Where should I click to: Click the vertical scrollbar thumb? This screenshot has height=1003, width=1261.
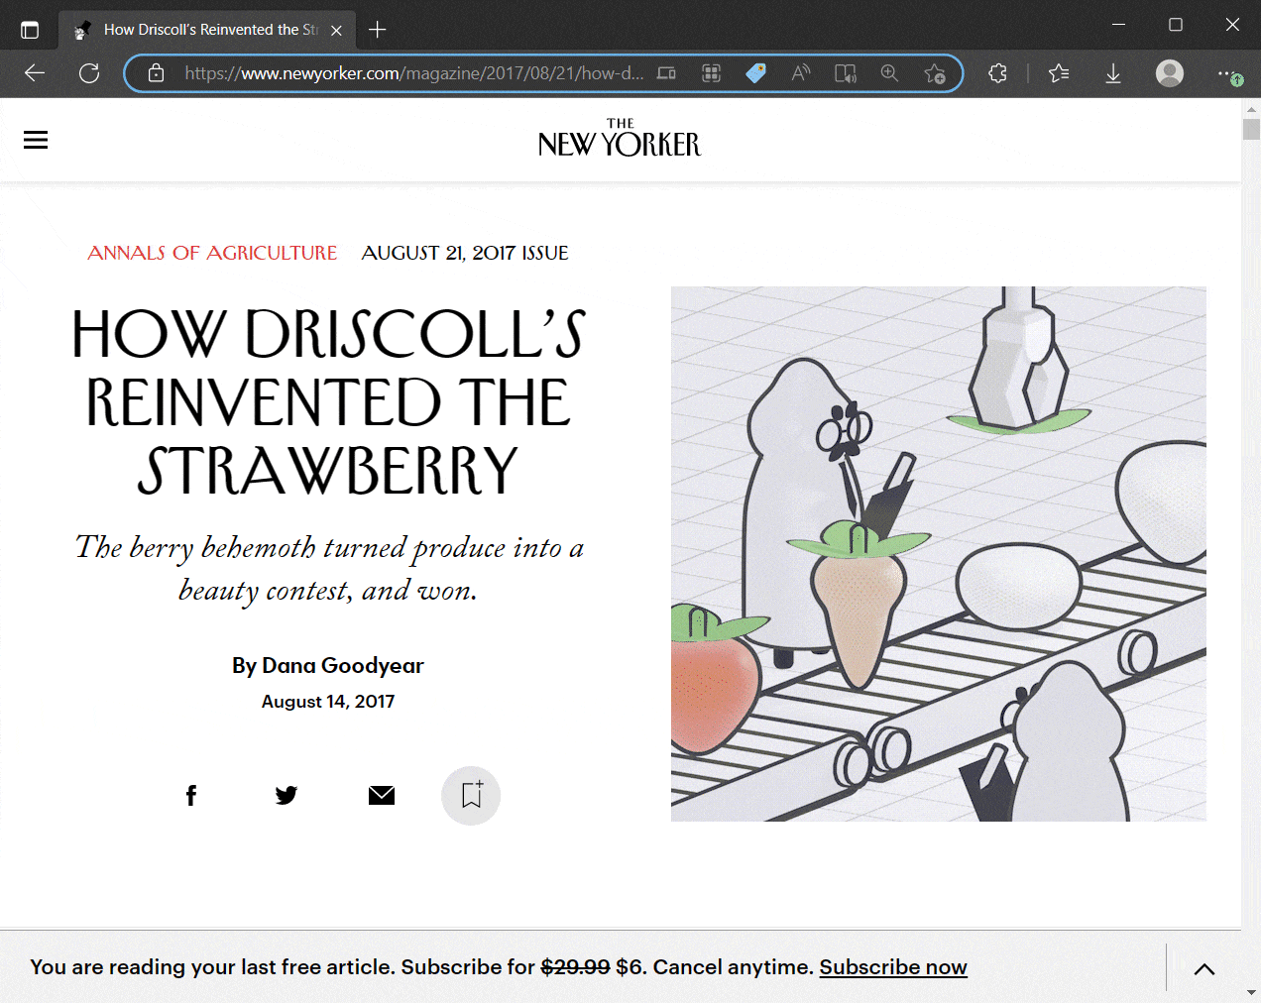click(1251, 129)
